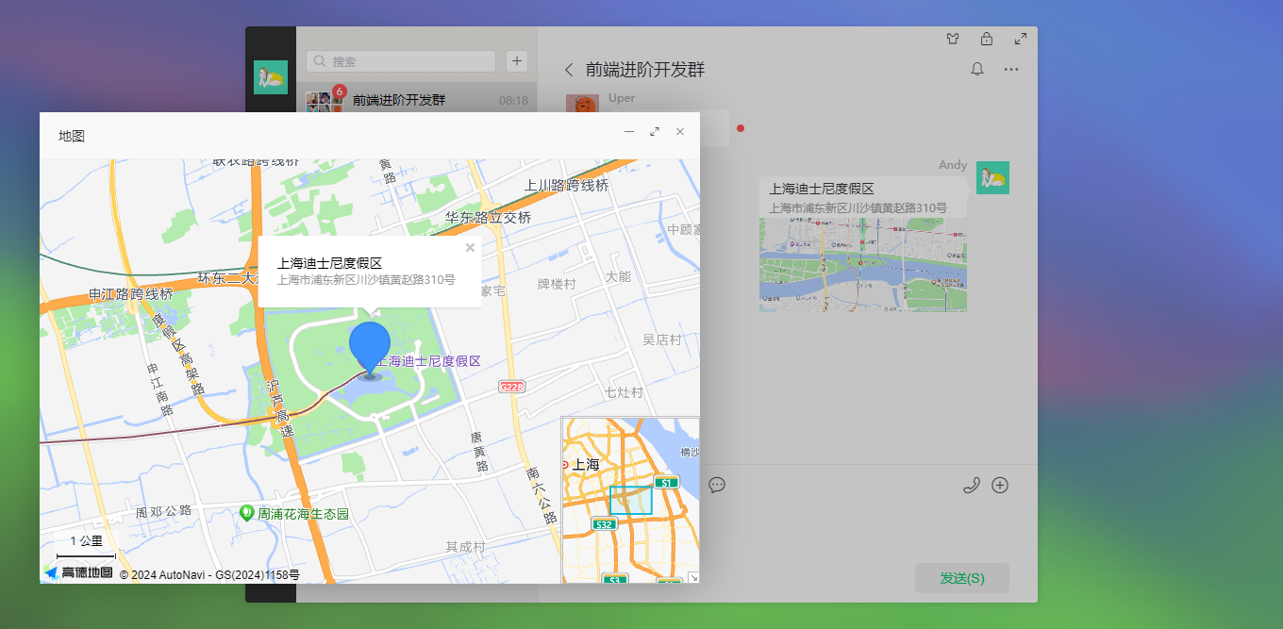Click the 发送(S) send button
Viewport: 1283px width, 629px height.
tap(961, 578)
